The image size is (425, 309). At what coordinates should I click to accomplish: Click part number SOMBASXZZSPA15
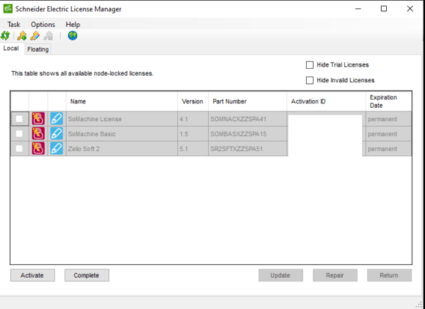[x=238, y=134]
